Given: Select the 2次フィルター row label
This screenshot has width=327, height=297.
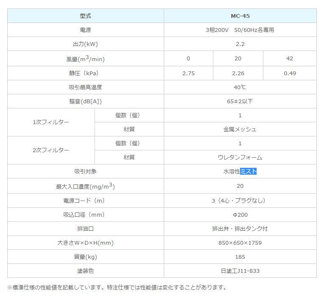Looking at the screenshot, I should click(51, 150).
